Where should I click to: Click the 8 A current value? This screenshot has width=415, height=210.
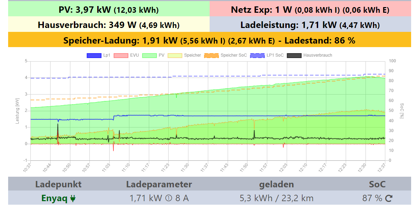coord(182,198)
